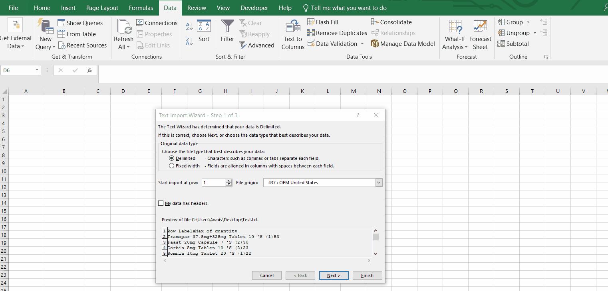This screenshot has width=608, height=291.
Task: Open Manage Data Model
Action: [x=403, y=43]
